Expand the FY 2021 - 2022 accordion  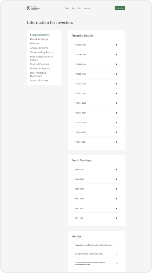coord(96,84)
